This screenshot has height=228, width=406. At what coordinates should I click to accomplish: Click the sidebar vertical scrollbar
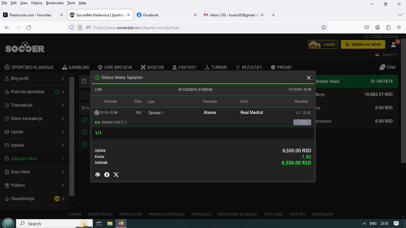pyautogui.click(x=71, y=137)
